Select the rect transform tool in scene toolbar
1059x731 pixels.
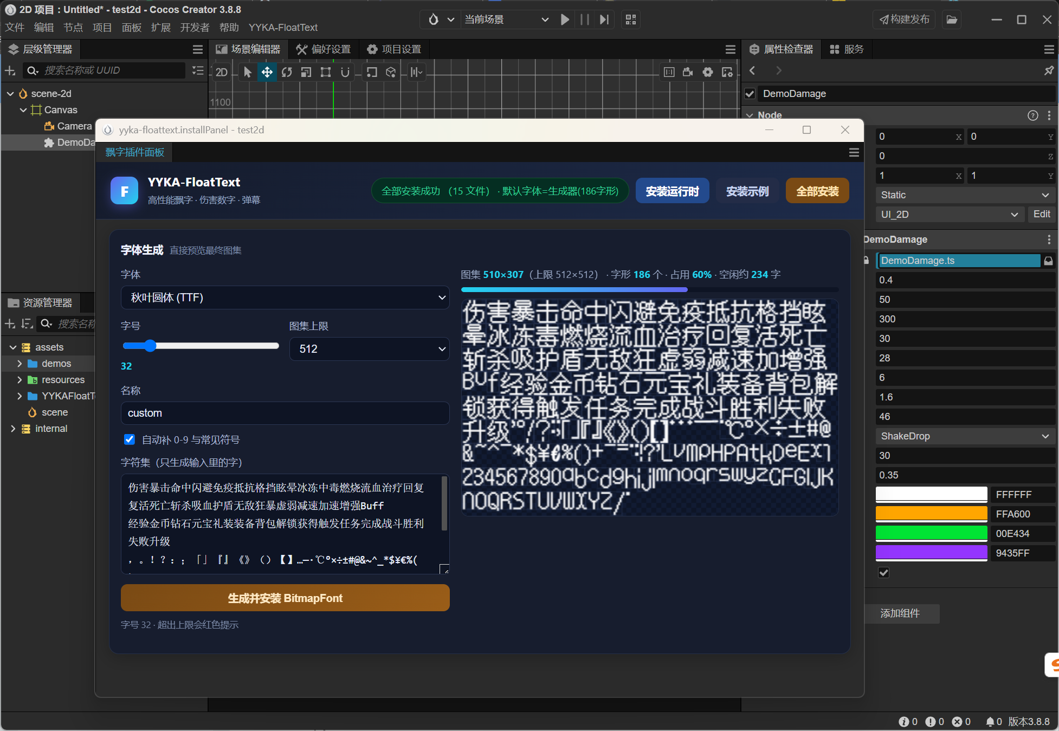[x=326, y=72]
